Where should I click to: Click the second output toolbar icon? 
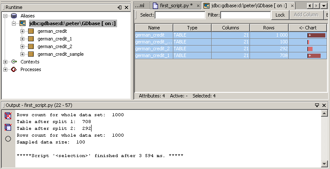click(8, 127)
